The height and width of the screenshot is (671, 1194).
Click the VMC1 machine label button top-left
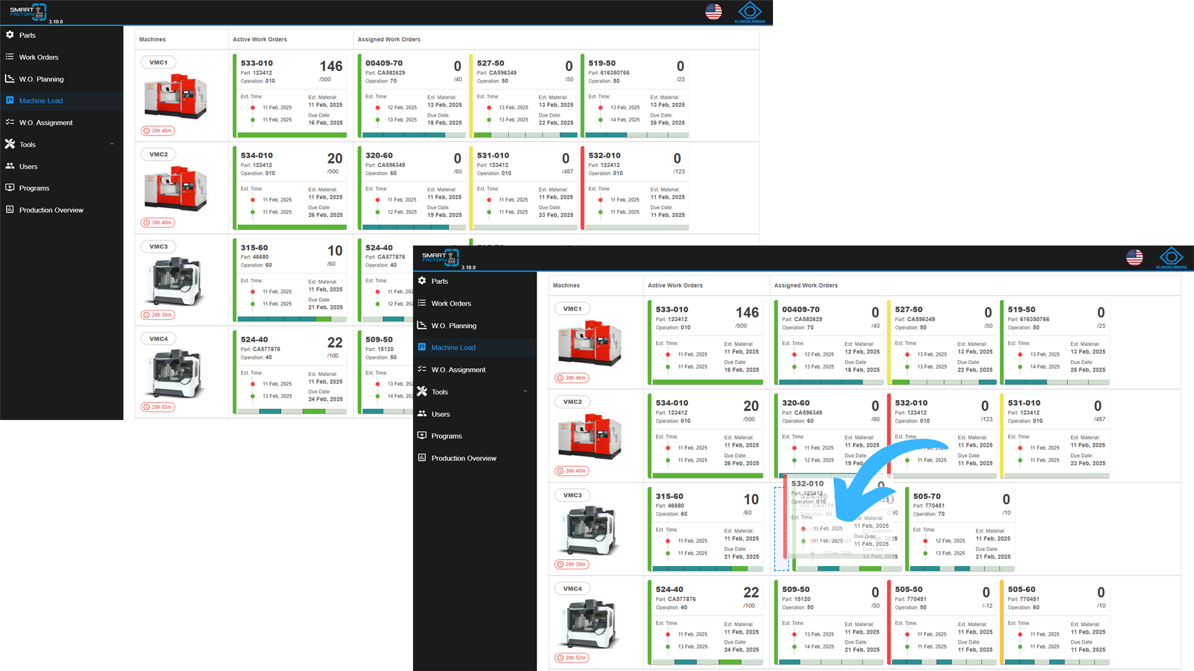159,62
